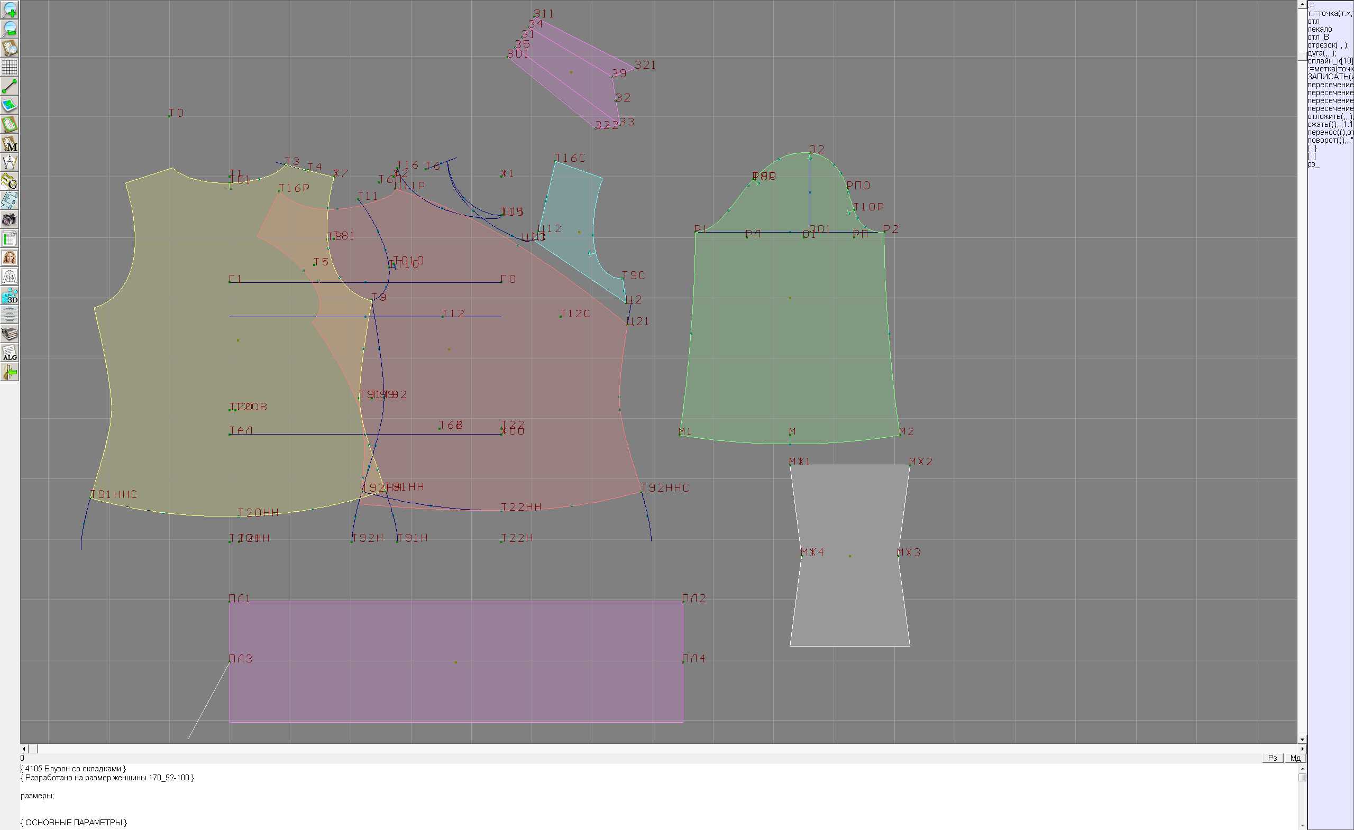Click the camera snapshot icon
The width and height of the screenshot is (1354, 830).
(x=10, y=220)
